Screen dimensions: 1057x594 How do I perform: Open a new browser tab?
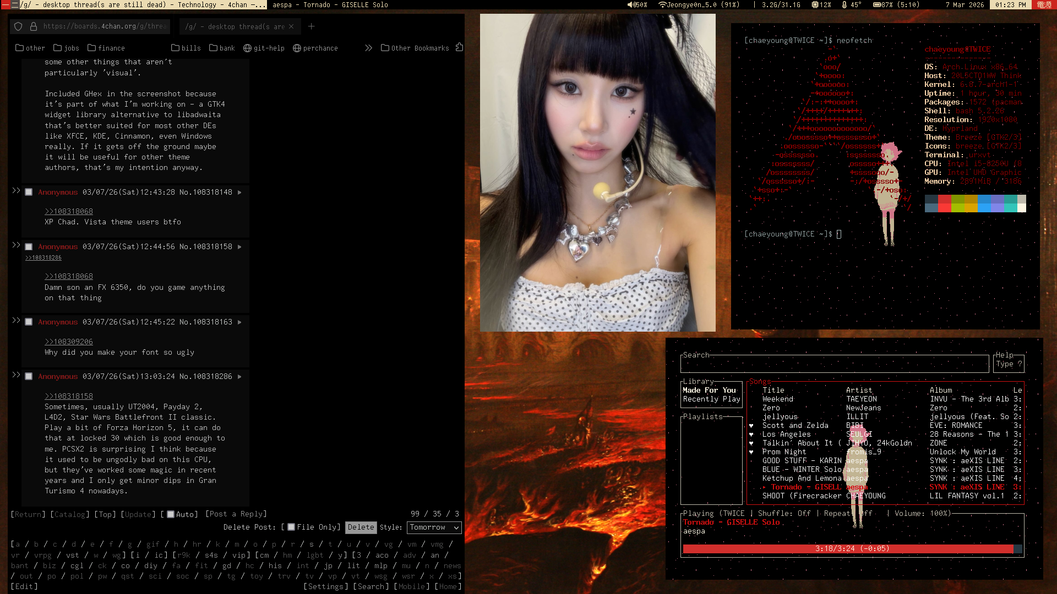tap(312, 26)
